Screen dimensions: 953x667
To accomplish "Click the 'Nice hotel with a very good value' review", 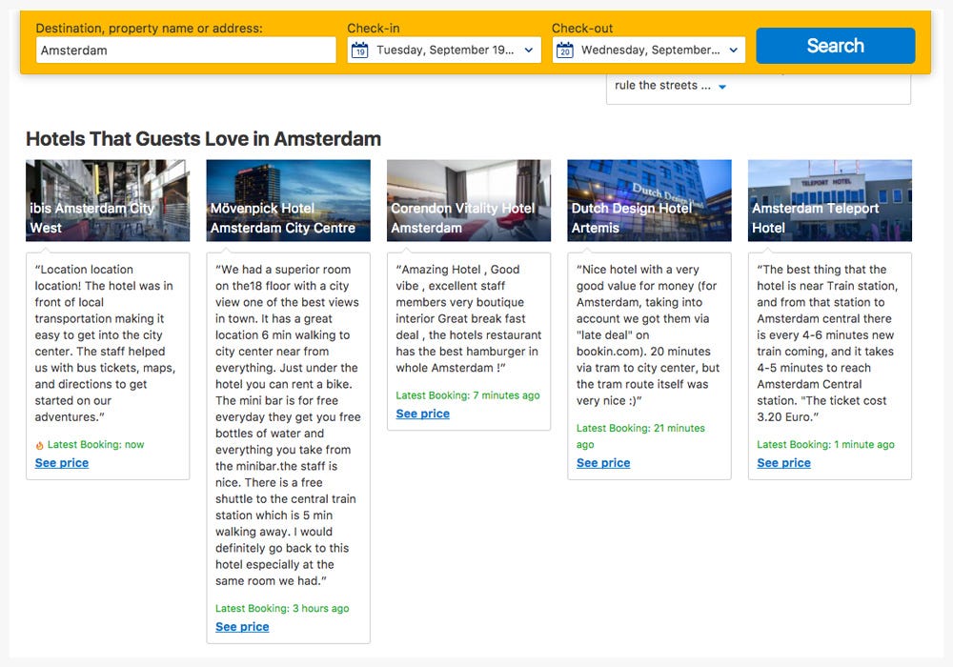I will [x=648, y=335].
